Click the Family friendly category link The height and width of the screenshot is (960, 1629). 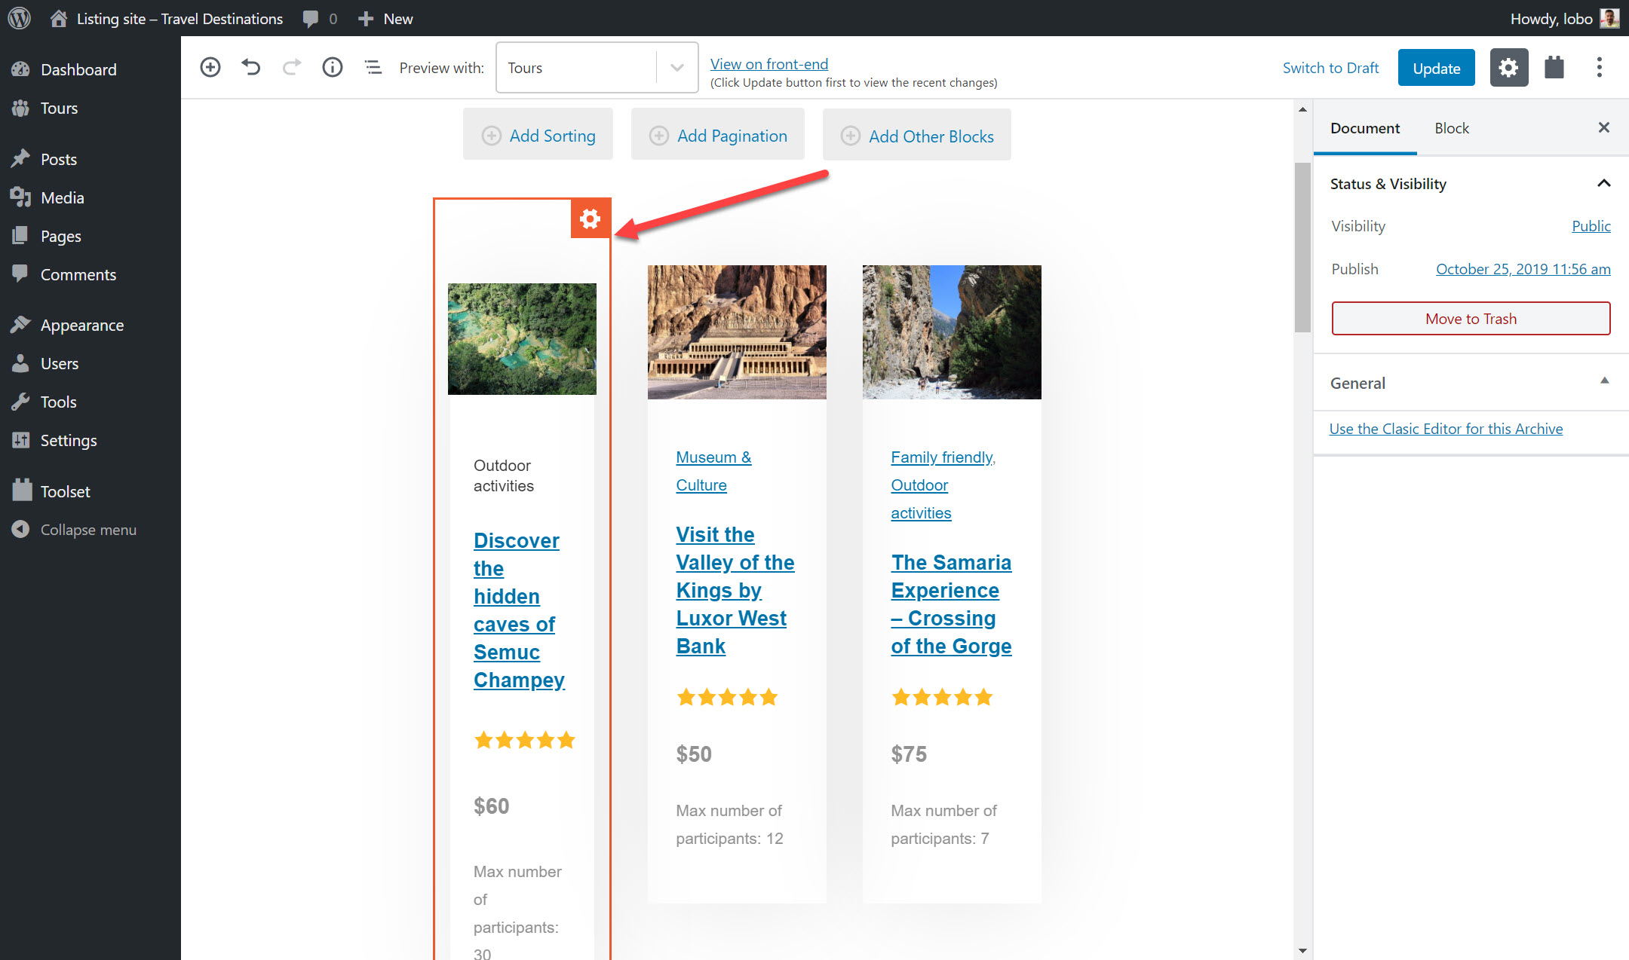click(x=943, y=457)
